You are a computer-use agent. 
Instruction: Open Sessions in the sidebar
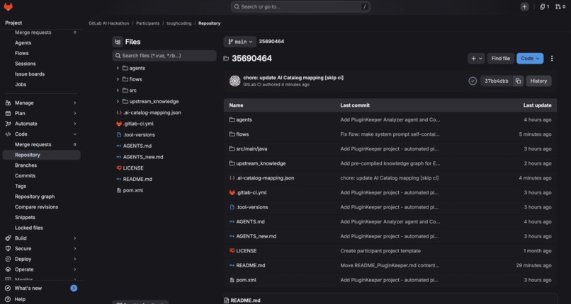25,64
